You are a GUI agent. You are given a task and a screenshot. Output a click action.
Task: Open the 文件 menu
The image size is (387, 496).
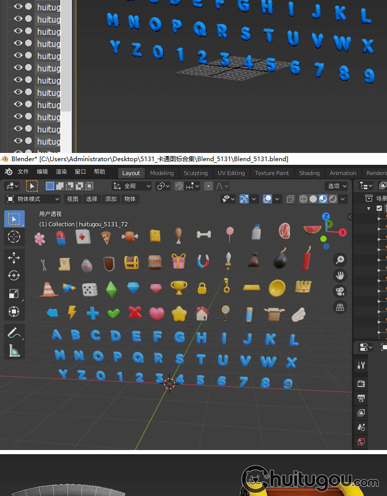click(23, 172)
